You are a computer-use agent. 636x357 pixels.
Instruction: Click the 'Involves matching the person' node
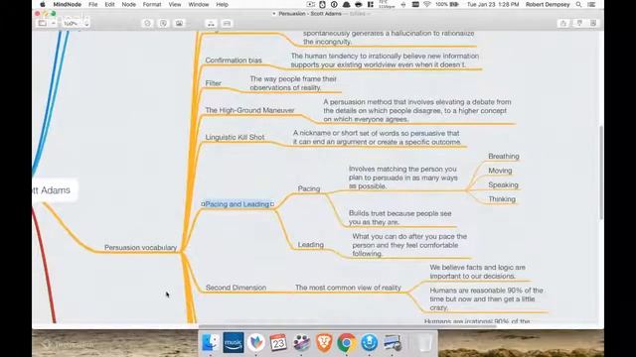(403, 178)
